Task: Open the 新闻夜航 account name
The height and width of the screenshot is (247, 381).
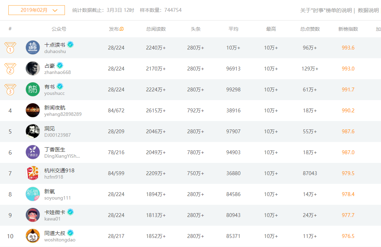Action: (55, 107)
